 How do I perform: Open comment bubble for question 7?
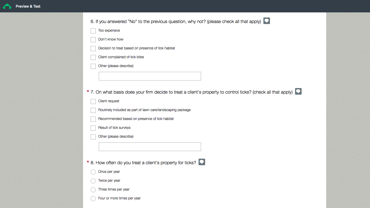298,91
